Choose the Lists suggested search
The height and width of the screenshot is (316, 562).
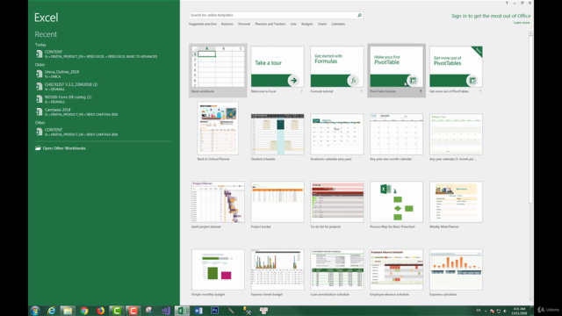(293, 24)
